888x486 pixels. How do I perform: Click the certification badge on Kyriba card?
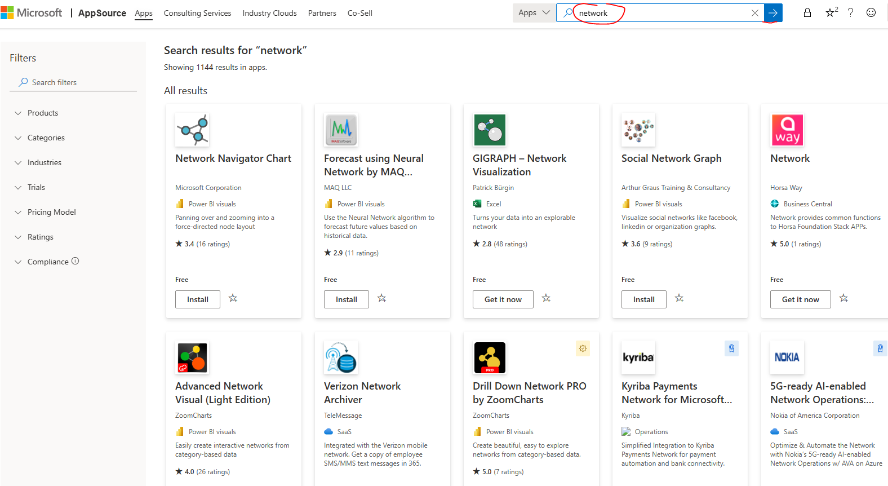click(x=731, y=348)
